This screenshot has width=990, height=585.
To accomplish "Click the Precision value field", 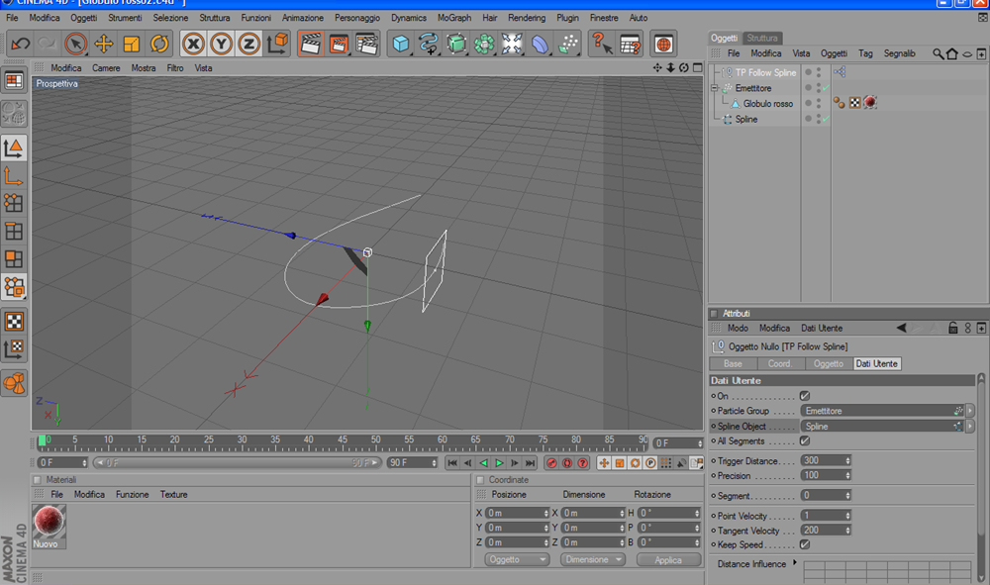I will tap(823, 475).
